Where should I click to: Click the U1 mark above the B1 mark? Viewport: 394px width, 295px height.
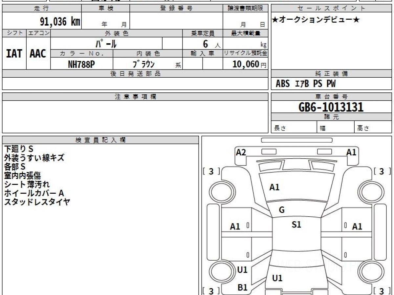click(x=242, y=270)
